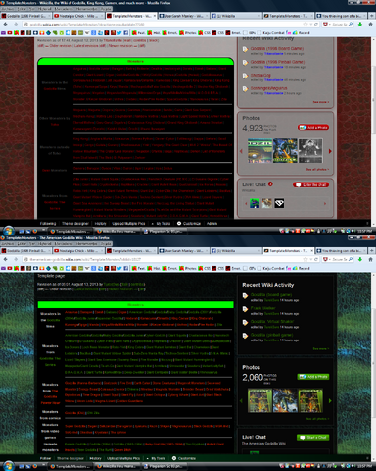This screenshot has height=471, width=376.
Task: Click Facebook bookmark icon in American Godzilla Wiki window
Action: pyautogui.click(x=125, y=268)
